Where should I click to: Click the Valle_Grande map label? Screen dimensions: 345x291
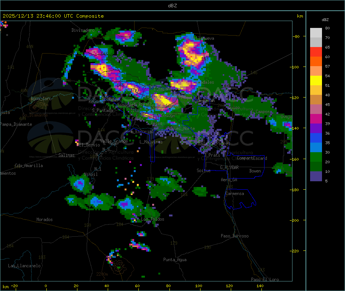(x=114, y=141)
